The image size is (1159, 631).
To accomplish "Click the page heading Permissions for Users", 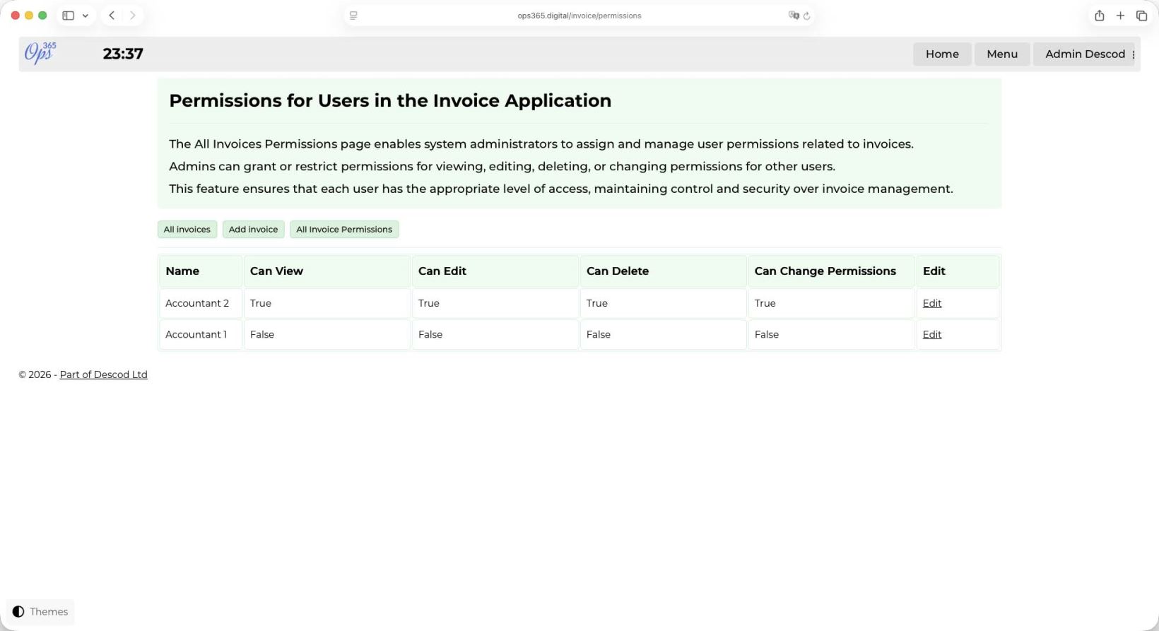I will coord(390,100).
